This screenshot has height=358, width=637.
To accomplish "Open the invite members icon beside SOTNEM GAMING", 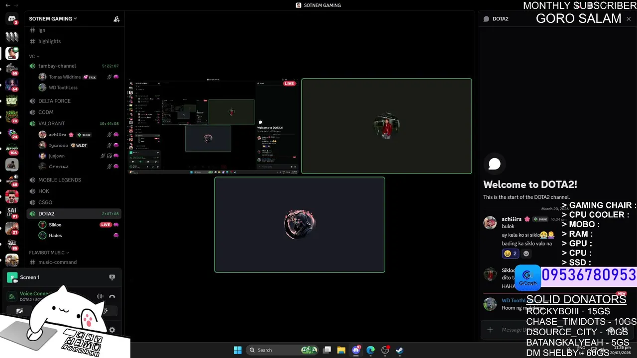I will pos(116,19).
